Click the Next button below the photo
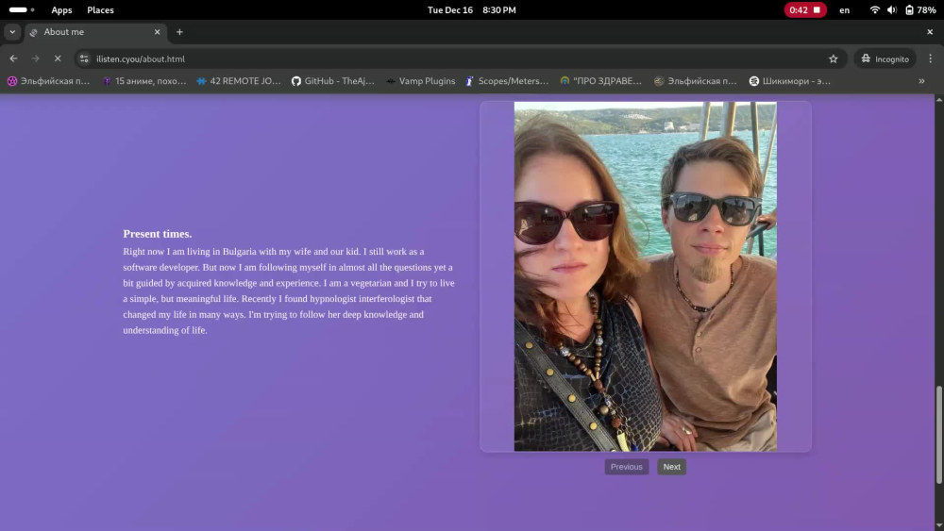The width and height of the screenshot is (944, 531). click(671, 467)
